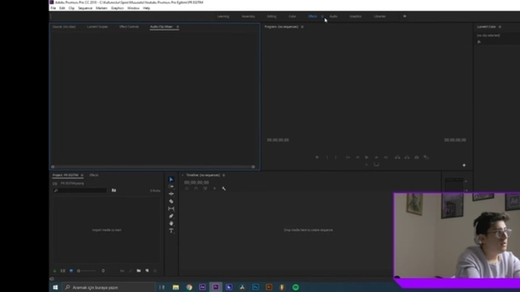520x292 pixels.
Task: Click New Item in Project panel
Action: tap(147, 271)
